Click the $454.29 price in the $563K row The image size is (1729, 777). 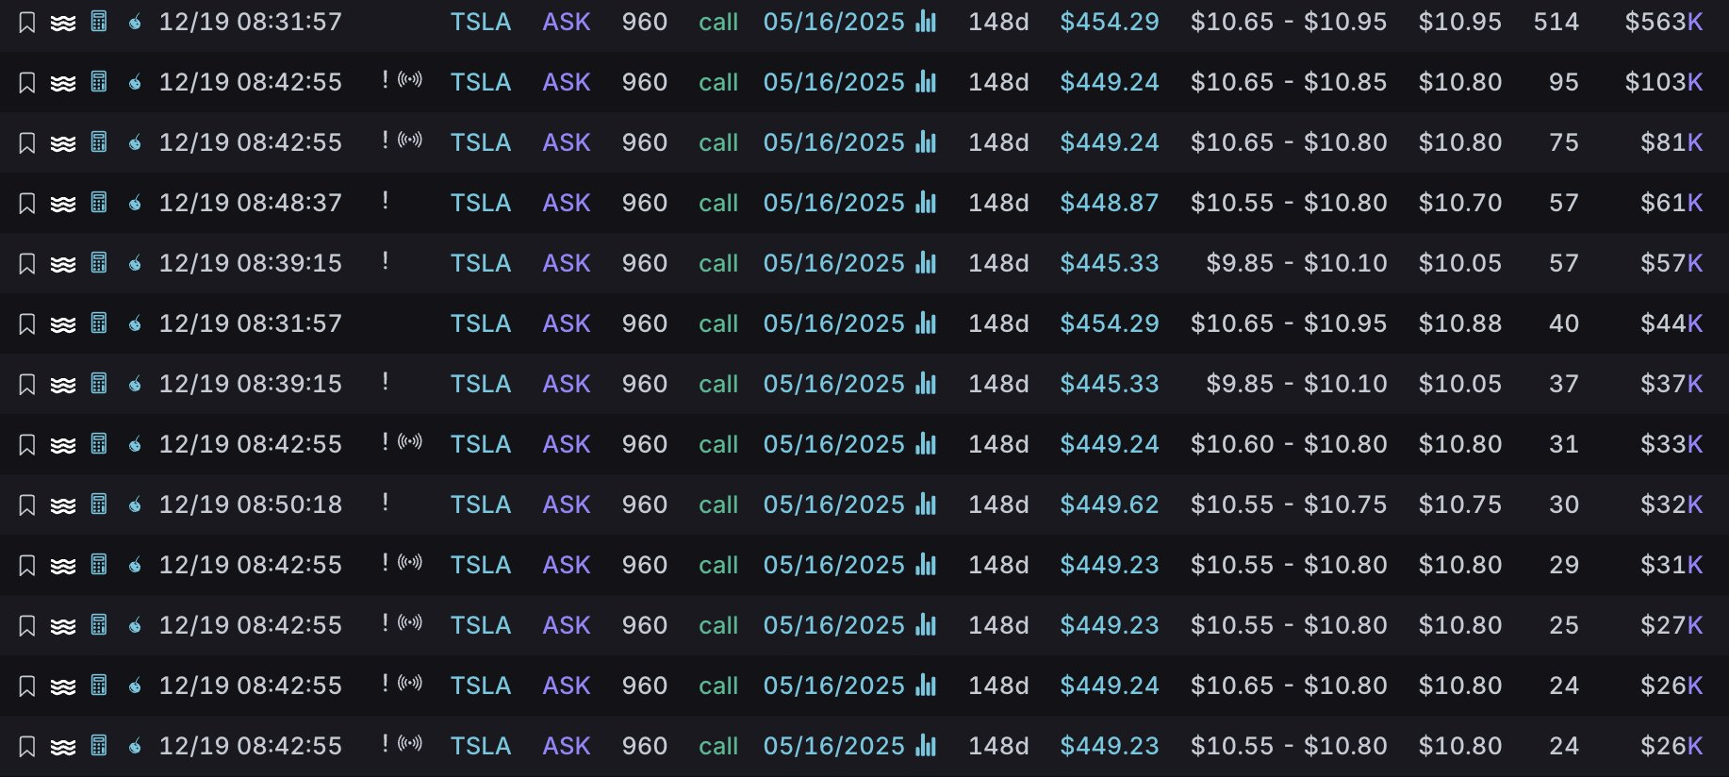coord(1110,22)
